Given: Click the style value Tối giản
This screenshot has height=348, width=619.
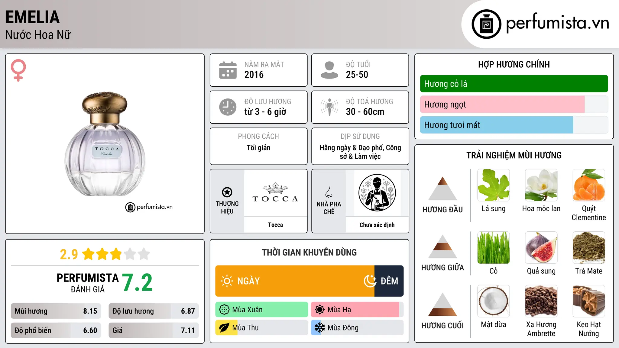Looking at the screenshot, I should pyautogui.click(x=258, y=148).
